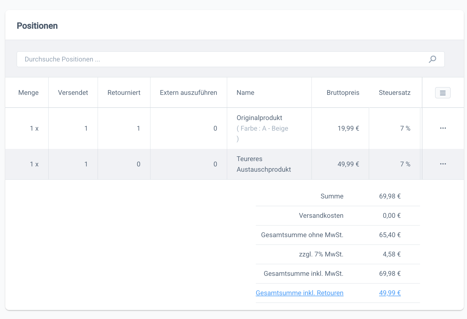Click the Extern auszuführen column header

click(188, 93)
